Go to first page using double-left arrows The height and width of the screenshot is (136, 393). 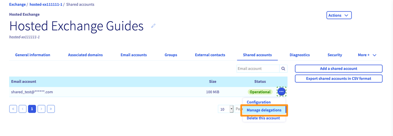click(13, 109)
